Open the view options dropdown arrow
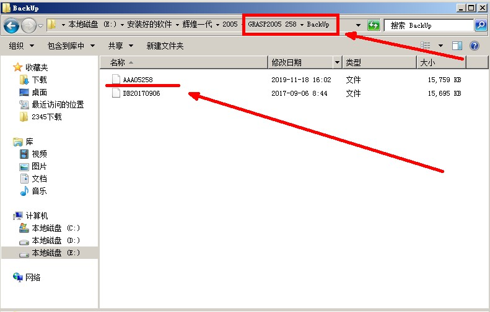This screenshot has width=490, height=312. point(440,46)
